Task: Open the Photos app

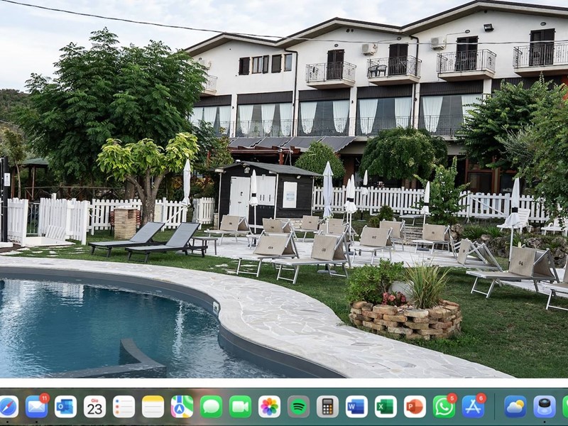Action: (269, 407)
